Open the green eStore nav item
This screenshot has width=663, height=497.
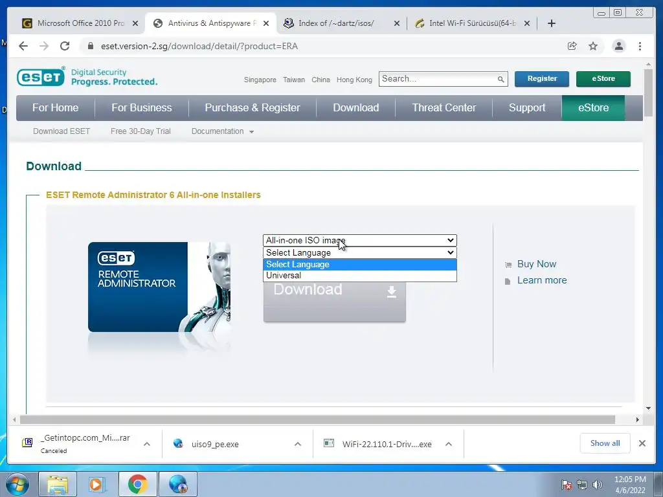(593, 108)
